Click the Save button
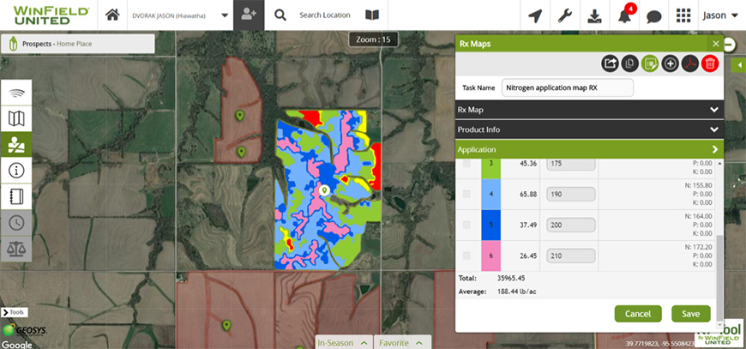 point(690,313)
